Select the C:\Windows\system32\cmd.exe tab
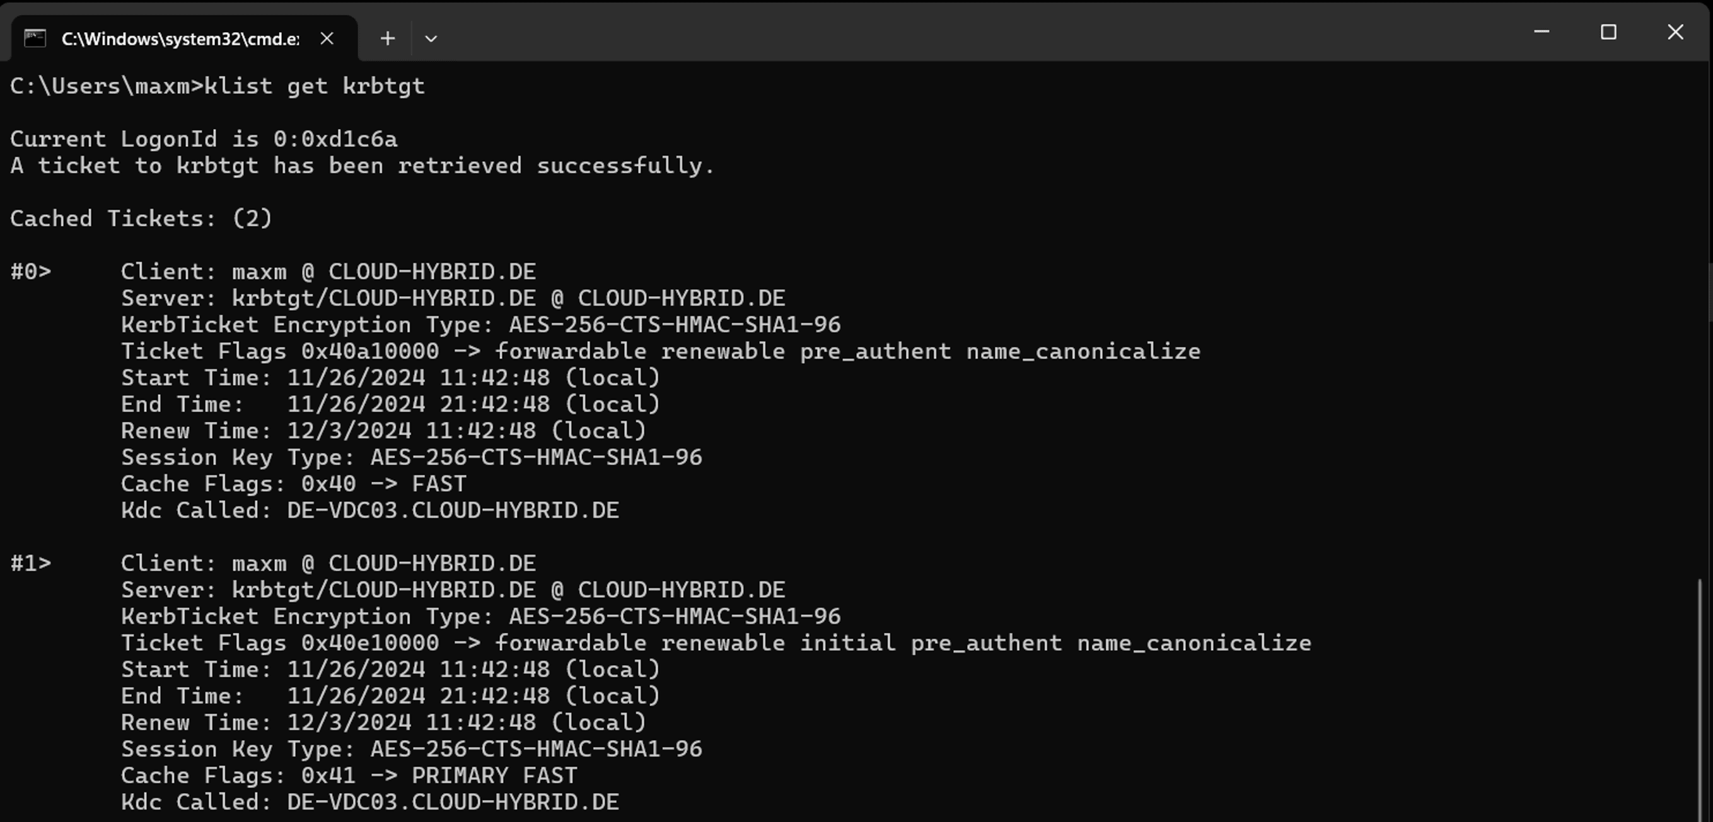The height and width of the screenshot is (822, 1713). [x=180, y=38]
